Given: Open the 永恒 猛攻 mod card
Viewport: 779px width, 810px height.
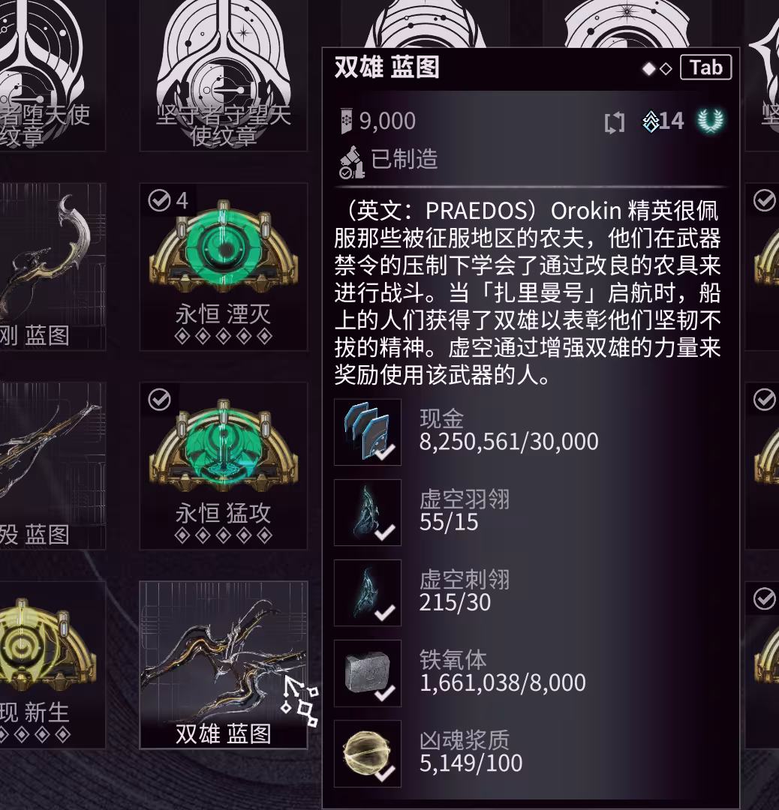Looking at the screenshot, I should point(224,466).
